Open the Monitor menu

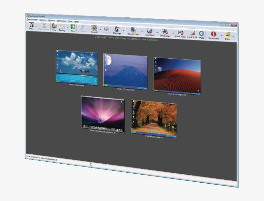pyautogui.click(x=43, y=20)
